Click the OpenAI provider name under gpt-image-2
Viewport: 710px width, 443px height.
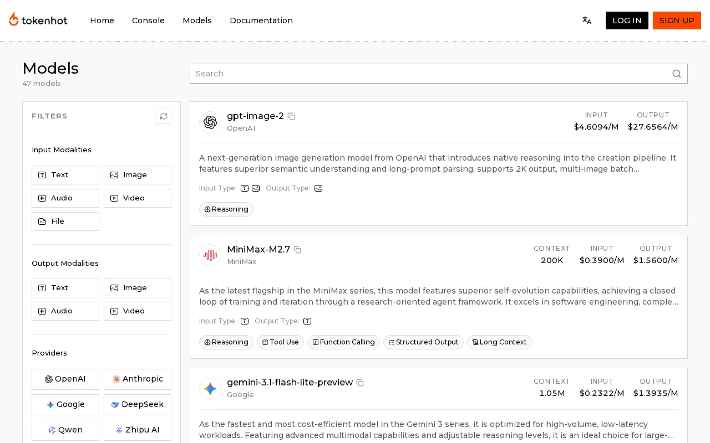(x=241, y=128)
